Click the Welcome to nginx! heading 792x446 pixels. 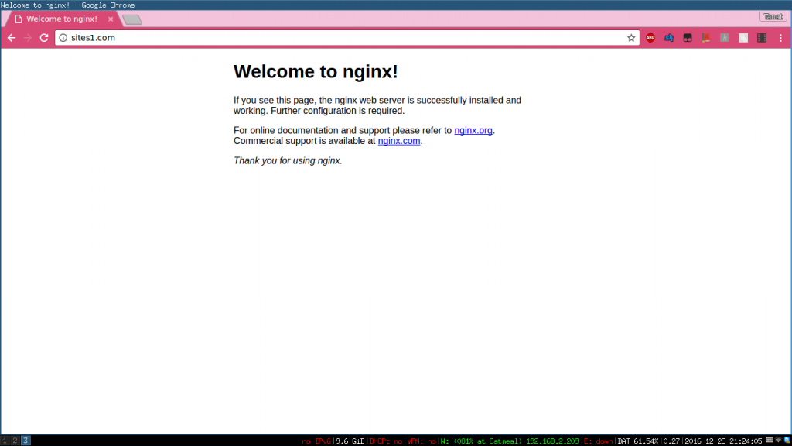click(x=316, y=72)
